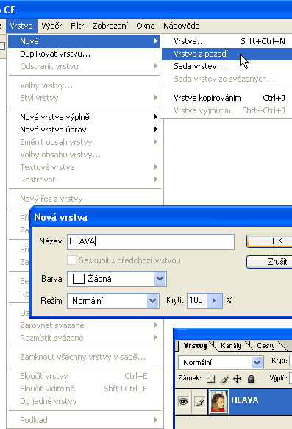Open the Nová submenu entry
This screenshot has width=292, height=429.
pyautogui.click(x=84, y=41)
